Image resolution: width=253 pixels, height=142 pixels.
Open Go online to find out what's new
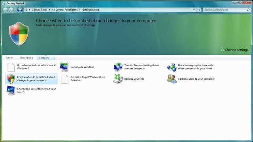(37, 67)
